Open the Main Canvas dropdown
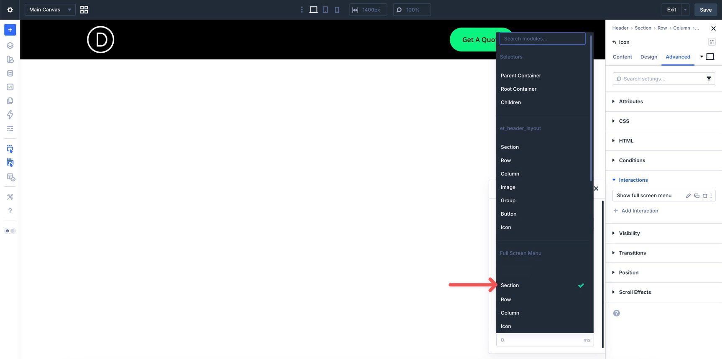Image resolution: width=722 pixels, height=359 pixels. point(50,10)
